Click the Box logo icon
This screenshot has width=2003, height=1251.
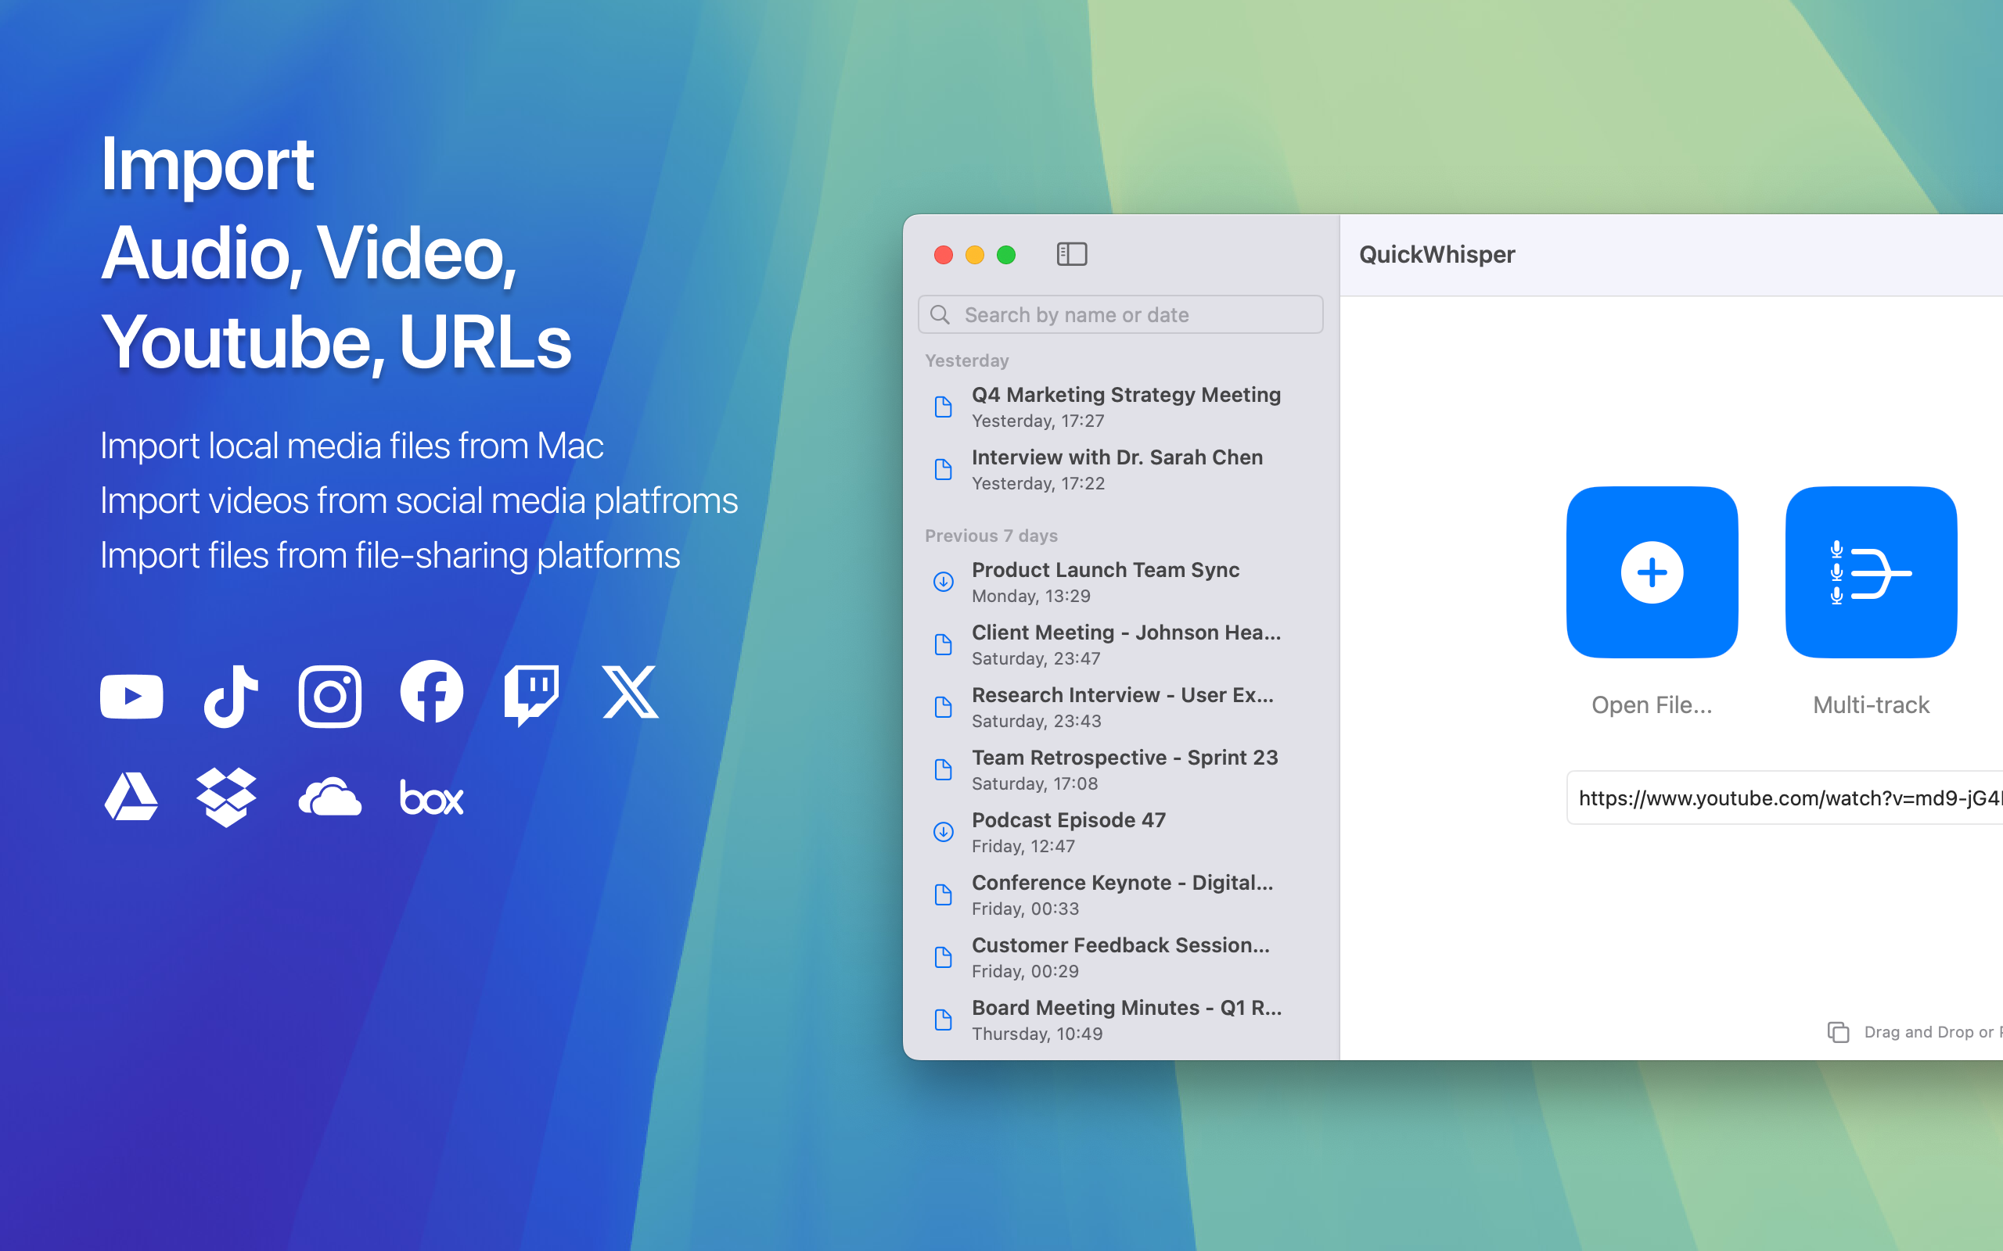coord(431,798)
